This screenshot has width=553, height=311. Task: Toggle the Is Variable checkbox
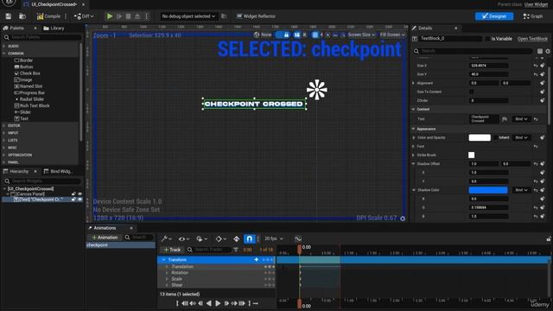click(x=487, y=39)
